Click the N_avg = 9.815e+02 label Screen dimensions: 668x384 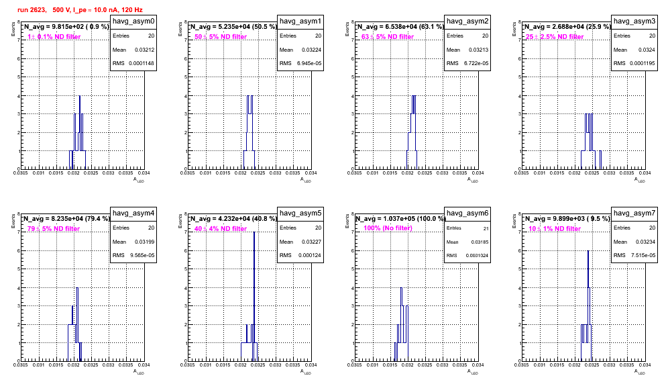click(66, 27)
